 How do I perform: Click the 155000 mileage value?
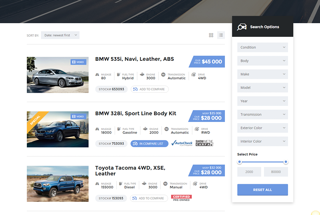pyautogui.click(x=107, y=187)
